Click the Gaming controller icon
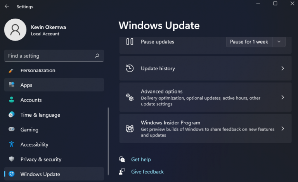 click(12, 129)
